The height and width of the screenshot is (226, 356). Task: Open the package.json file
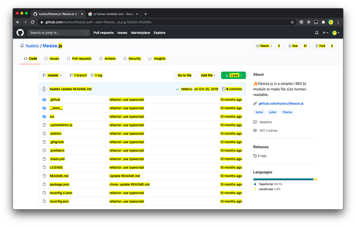[x=60, y=184]
